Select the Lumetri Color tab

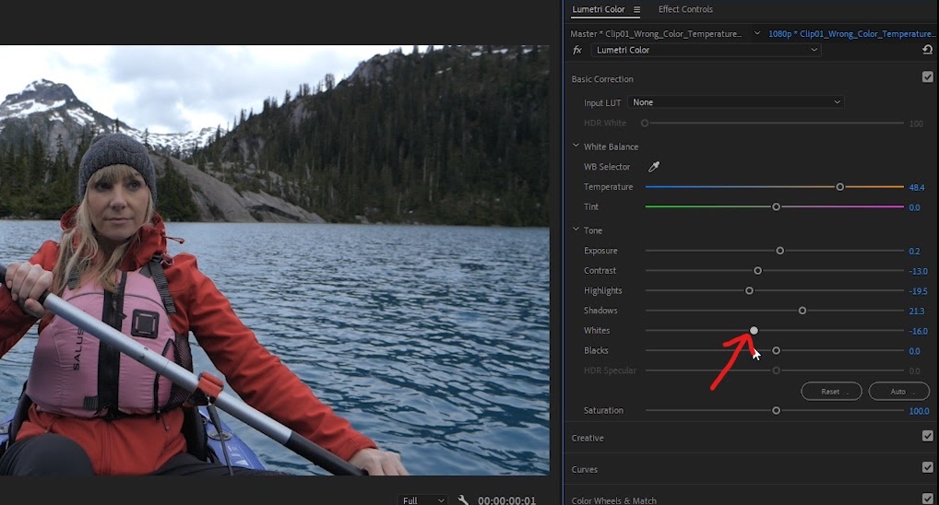[599, 9]
